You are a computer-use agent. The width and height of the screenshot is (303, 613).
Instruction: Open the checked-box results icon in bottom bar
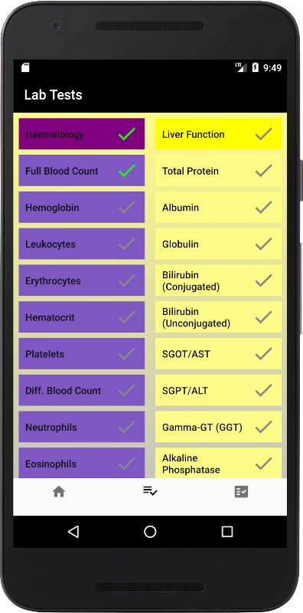[241, 491]
